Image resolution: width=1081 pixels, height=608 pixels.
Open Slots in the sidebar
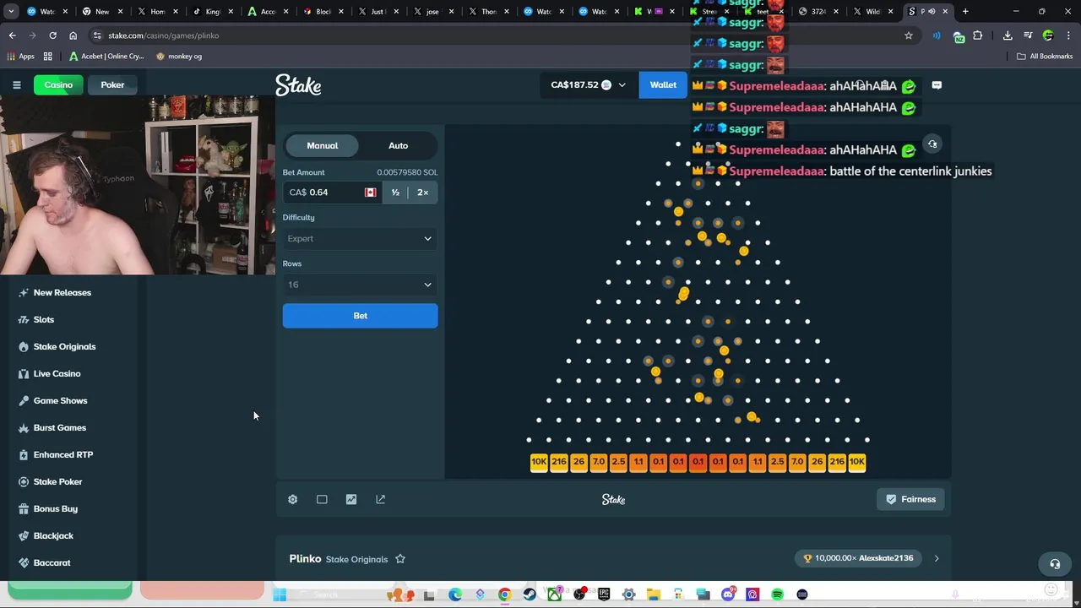pyautogui.click(x=43, y=319)
